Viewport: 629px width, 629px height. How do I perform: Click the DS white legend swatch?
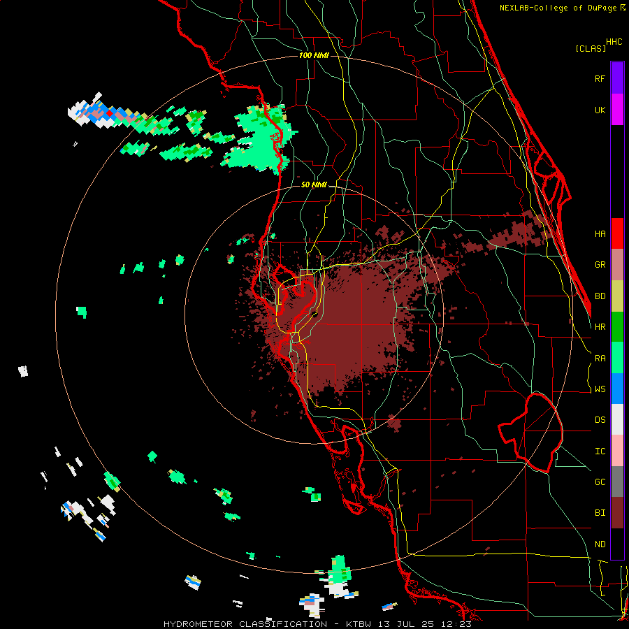pyautogui.click(x=617, y=419)
